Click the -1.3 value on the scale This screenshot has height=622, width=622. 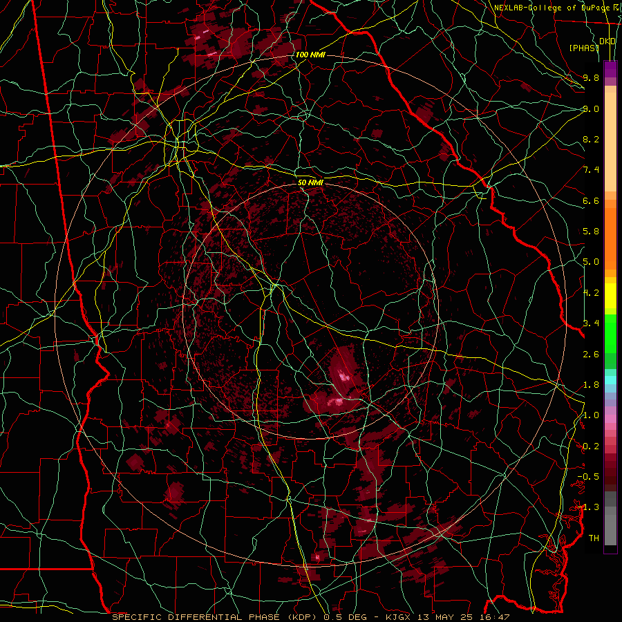click(x=588, y=507)
